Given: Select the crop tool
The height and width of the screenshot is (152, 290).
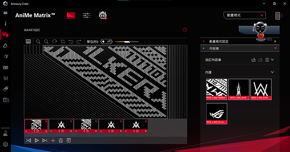Looking at the screenshot, I should (x=63, y=42).
